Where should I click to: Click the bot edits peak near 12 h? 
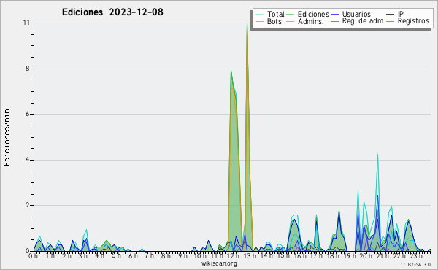[x=232, y=88]
